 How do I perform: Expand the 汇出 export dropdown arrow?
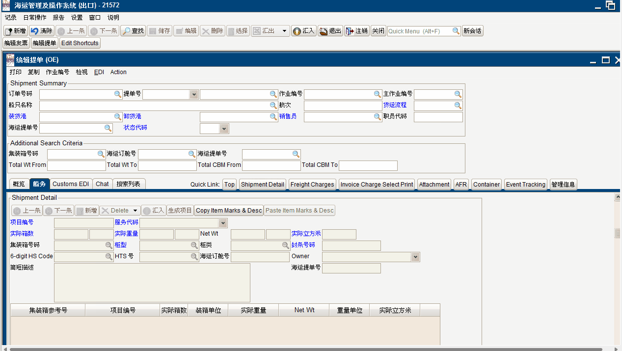click(x=284, y=31)
